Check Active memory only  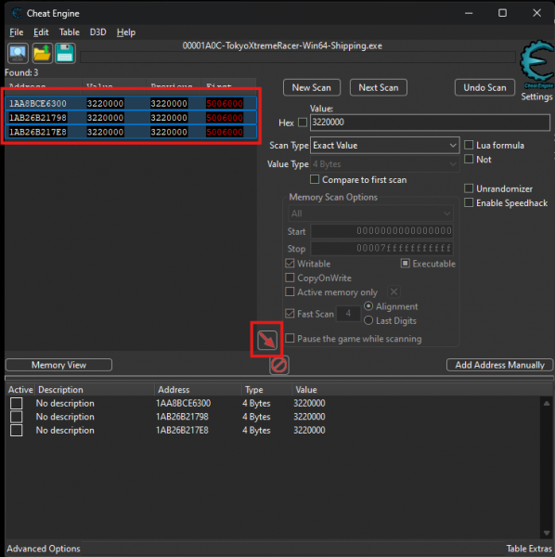290,291
